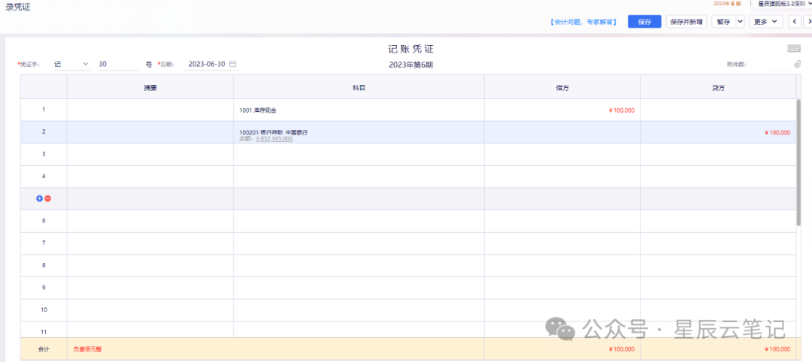Select the subject cell 1001 库存现金
The image size is (812, 362).
click(x=359, y=110)
